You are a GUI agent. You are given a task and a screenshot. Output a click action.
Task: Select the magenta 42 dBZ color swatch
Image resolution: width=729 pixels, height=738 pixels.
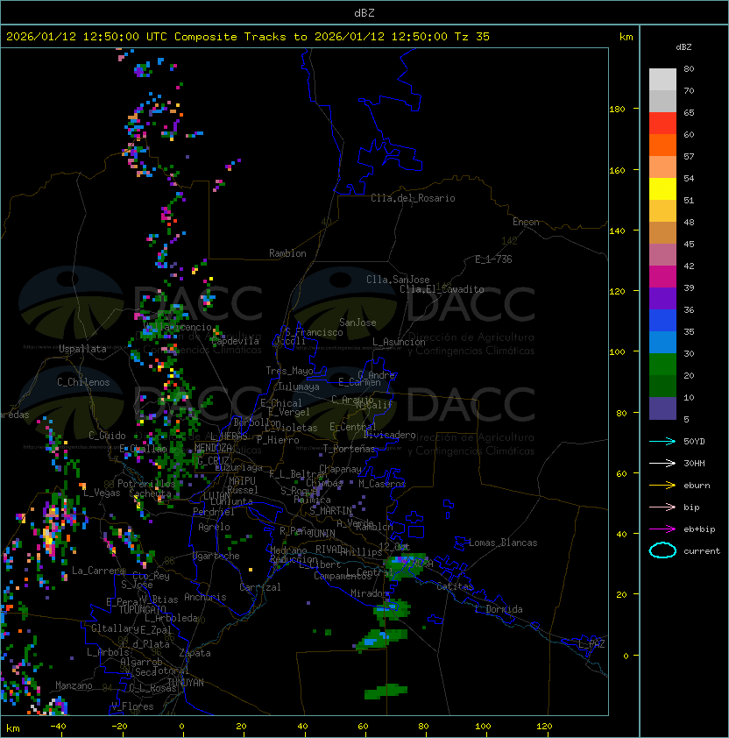tap(662, 277)
